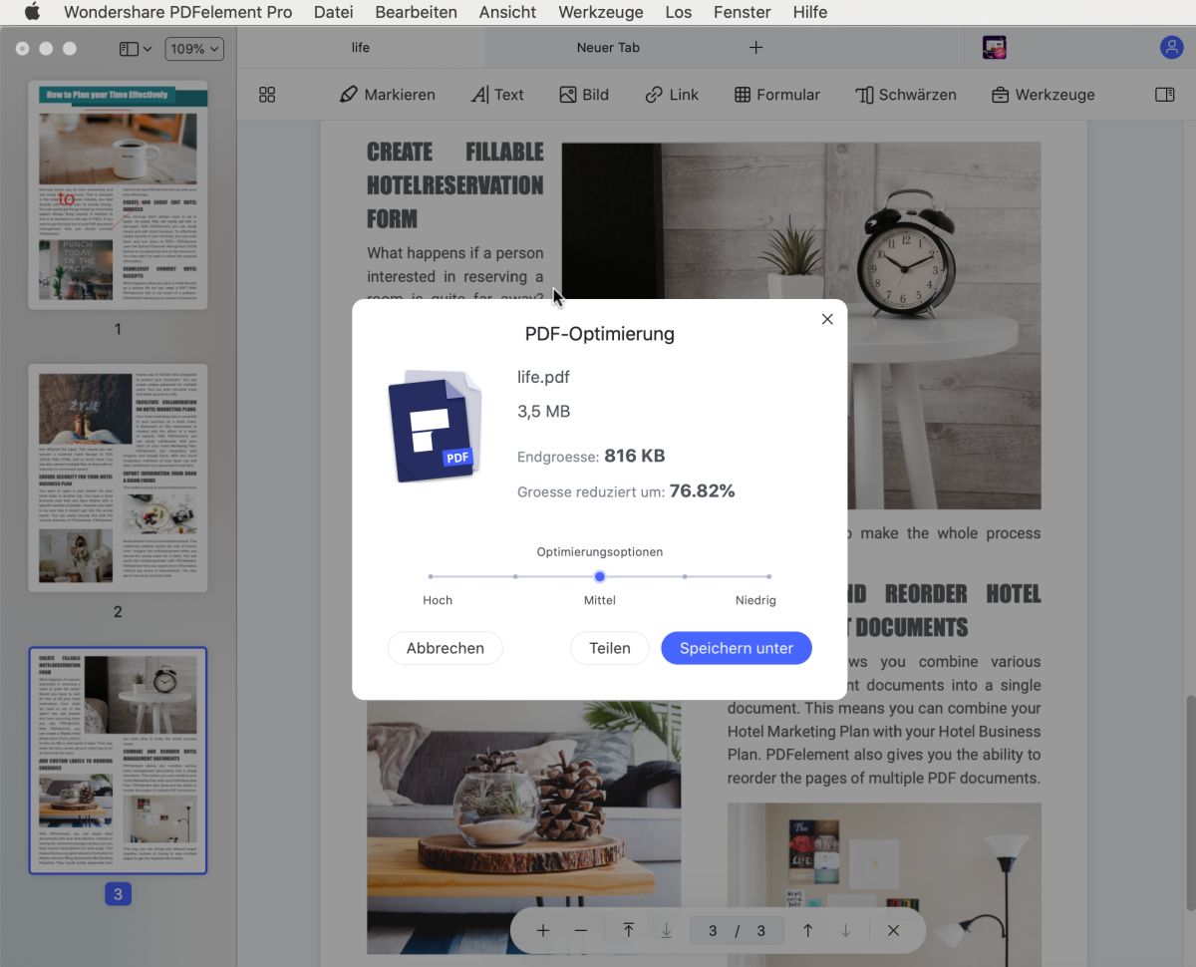Go to previous page arrow
This screenshot has height=967, width=1196.
point(808,930)
